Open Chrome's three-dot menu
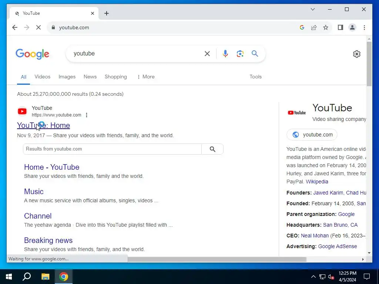The image size is (379, 284). coord(364,27)
